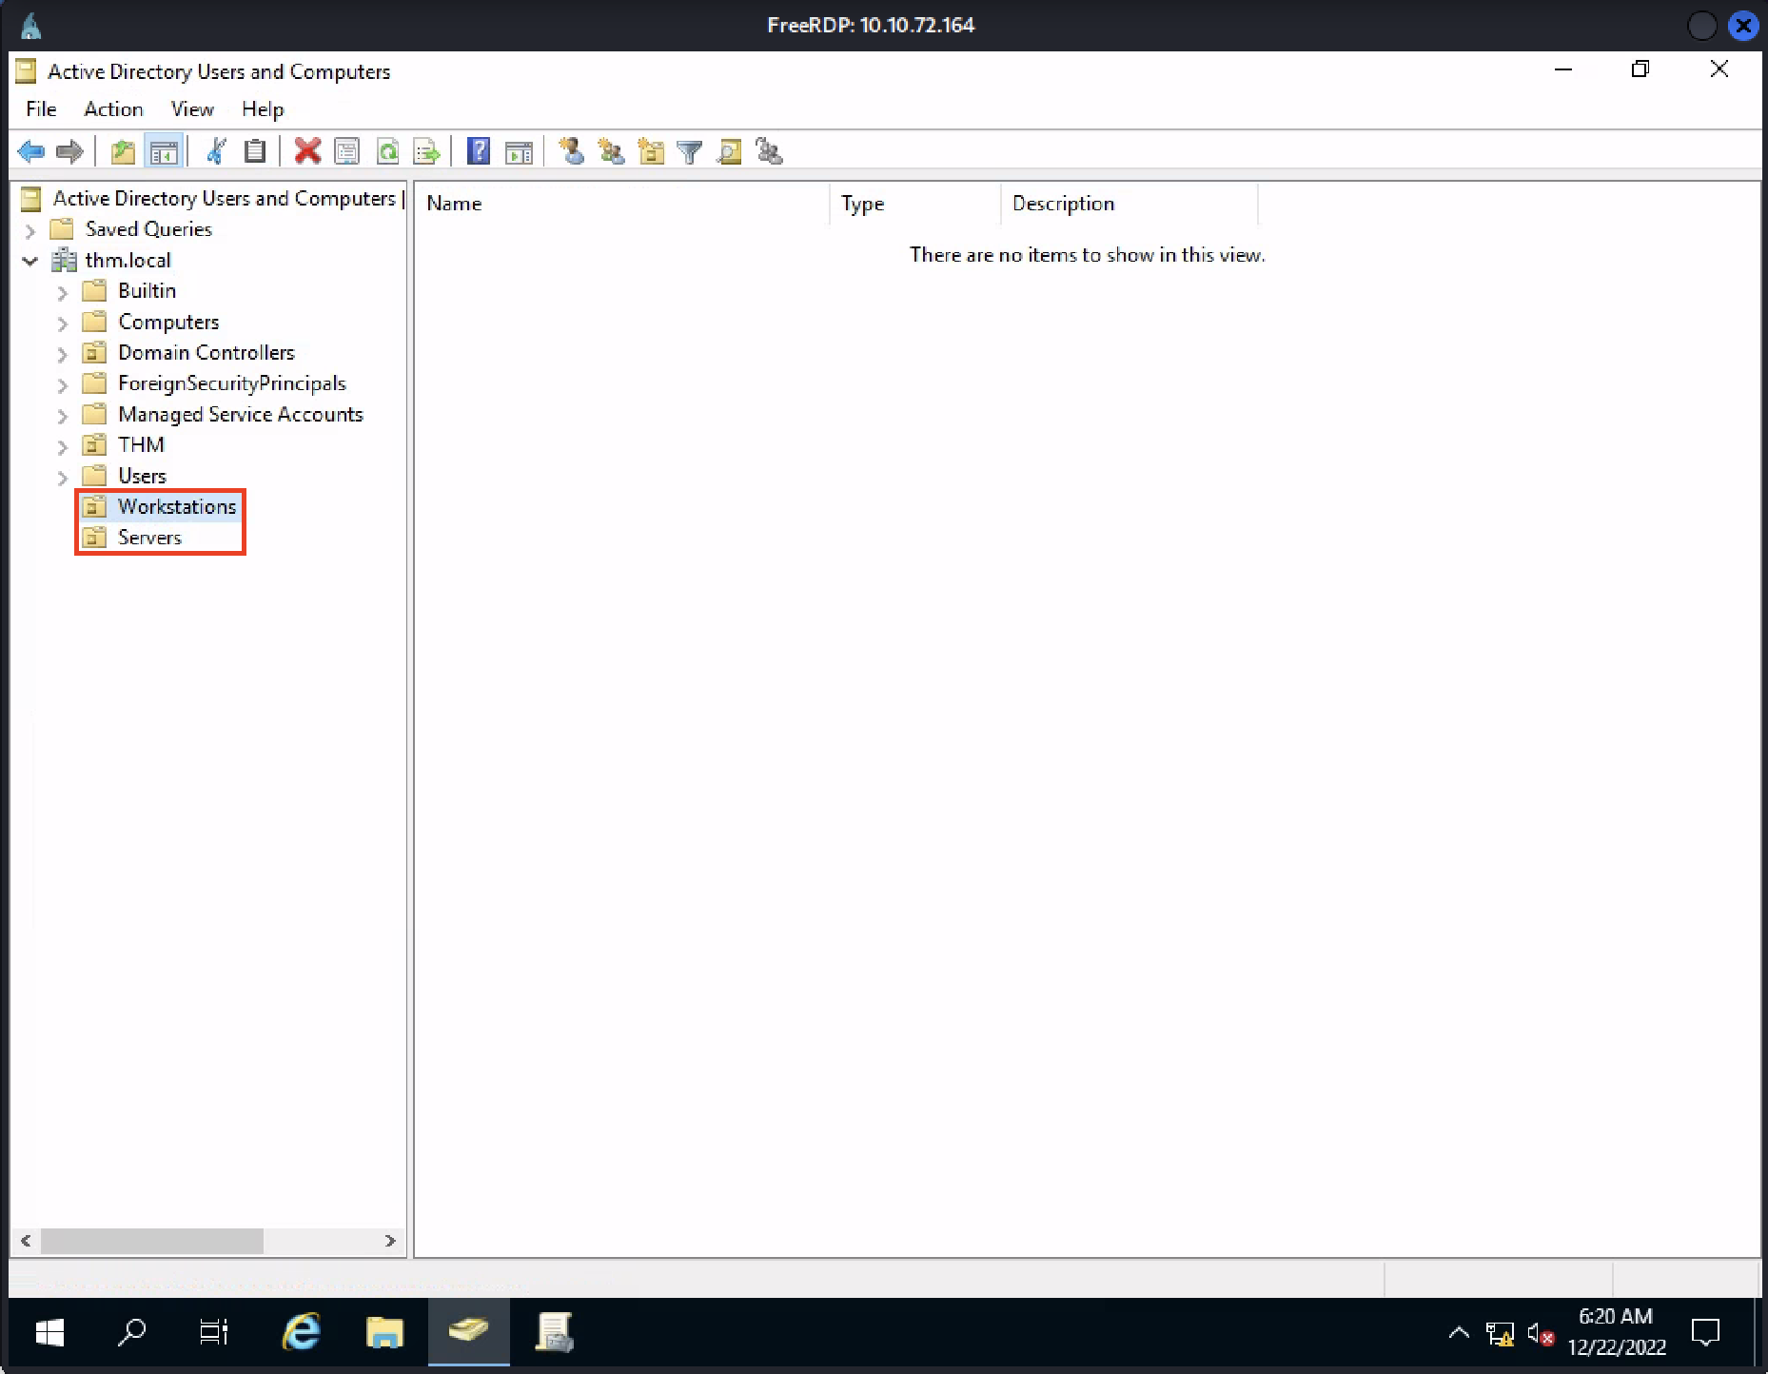Open Help via question mark icon
The image size is (1768, 1374).
pos(479,151)
